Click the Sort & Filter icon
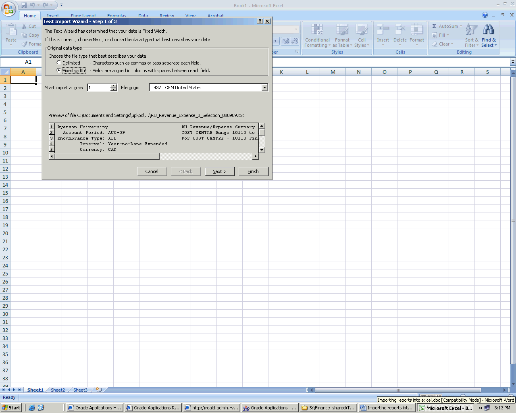The image size is (516, 413). point(471,30)
